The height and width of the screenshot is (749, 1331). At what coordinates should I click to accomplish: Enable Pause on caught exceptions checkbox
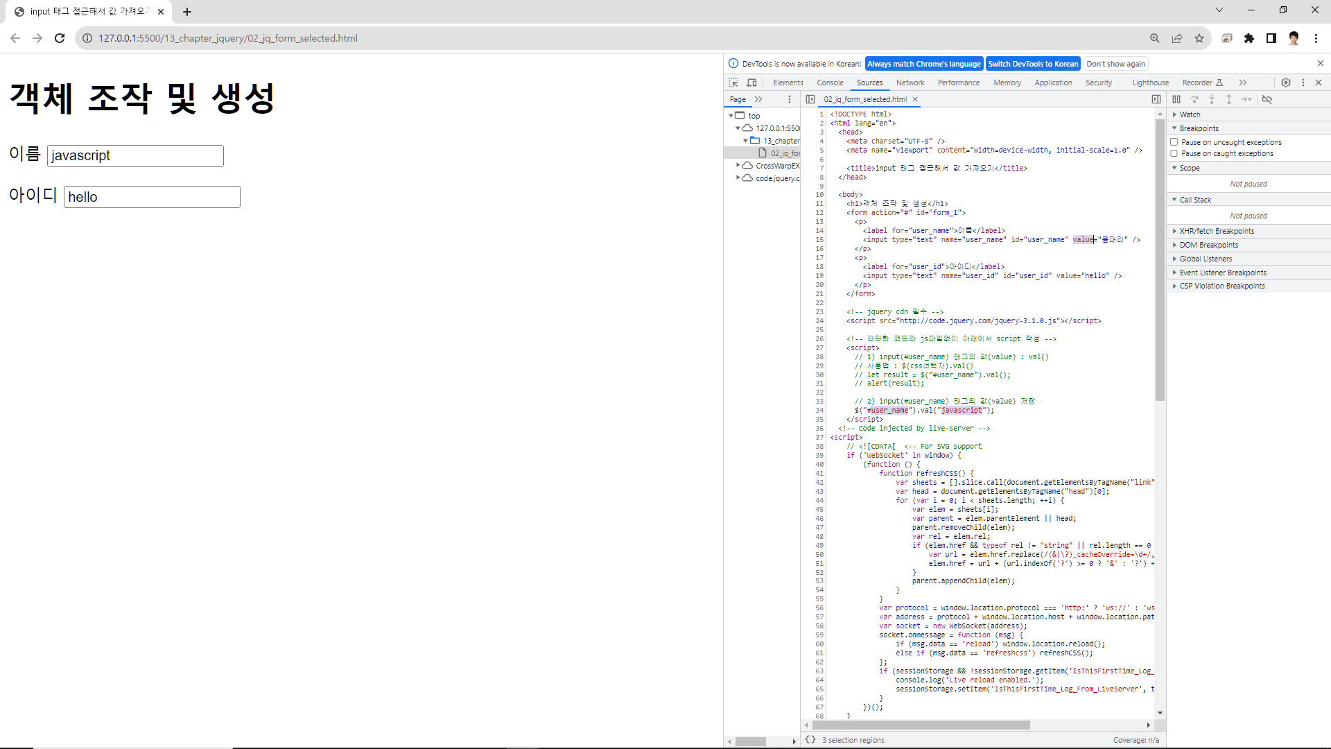click(1174, 153)
